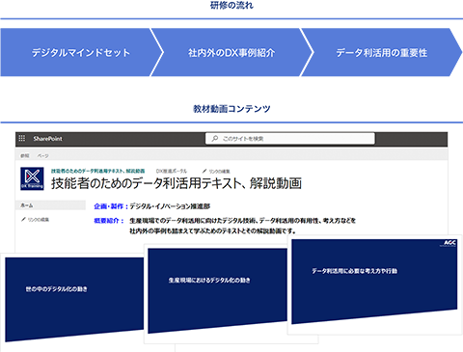Image resolution: width=463 pixels, height=352 pixels.
Task: Click the pencil icon in the left navigation
Action: pos(23,220)
